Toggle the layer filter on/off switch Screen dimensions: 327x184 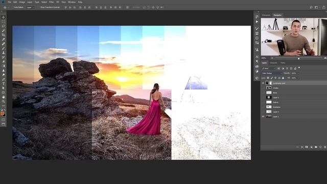[299, 68]
